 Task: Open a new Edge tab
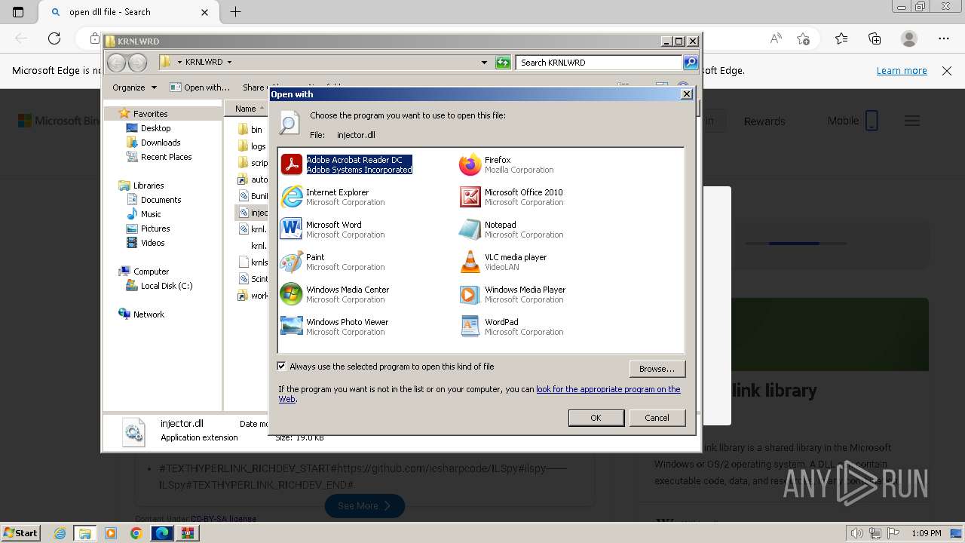pyautogui.click(x=235, y=12)
